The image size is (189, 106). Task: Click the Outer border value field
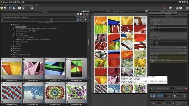click(x=178, y=96)
